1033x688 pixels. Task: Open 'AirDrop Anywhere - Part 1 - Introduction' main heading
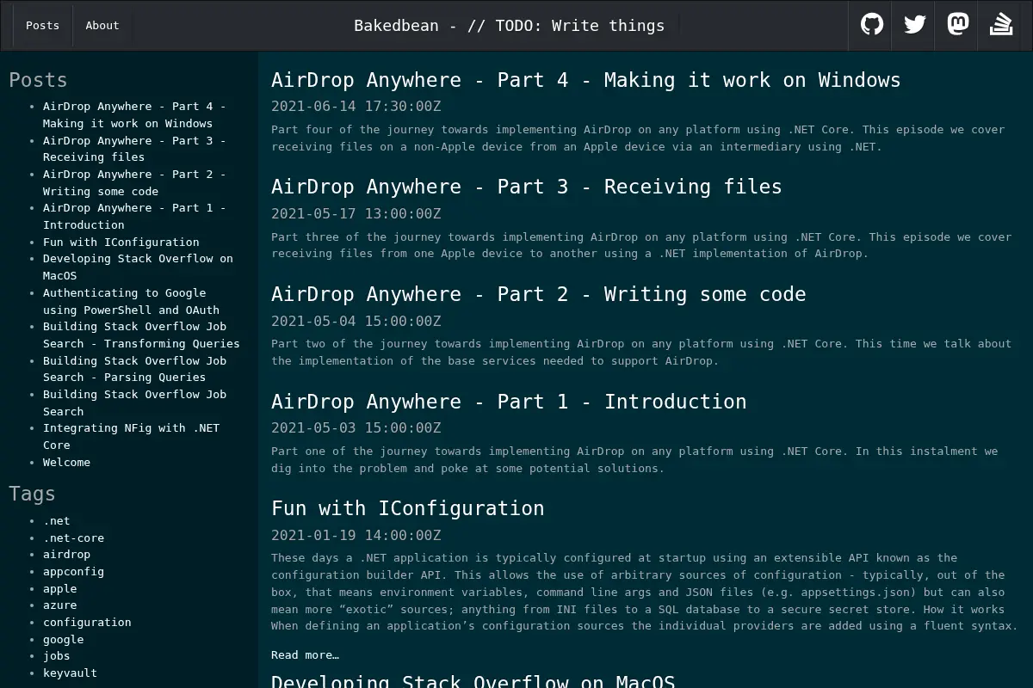click(x=509, y=402)
